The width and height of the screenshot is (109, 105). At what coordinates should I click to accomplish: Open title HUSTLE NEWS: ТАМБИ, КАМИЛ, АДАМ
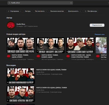point(50,56)
